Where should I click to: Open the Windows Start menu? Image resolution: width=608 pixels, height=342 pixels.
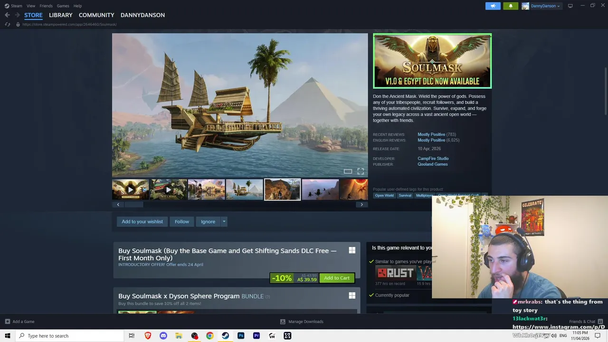tap(8, 336)
